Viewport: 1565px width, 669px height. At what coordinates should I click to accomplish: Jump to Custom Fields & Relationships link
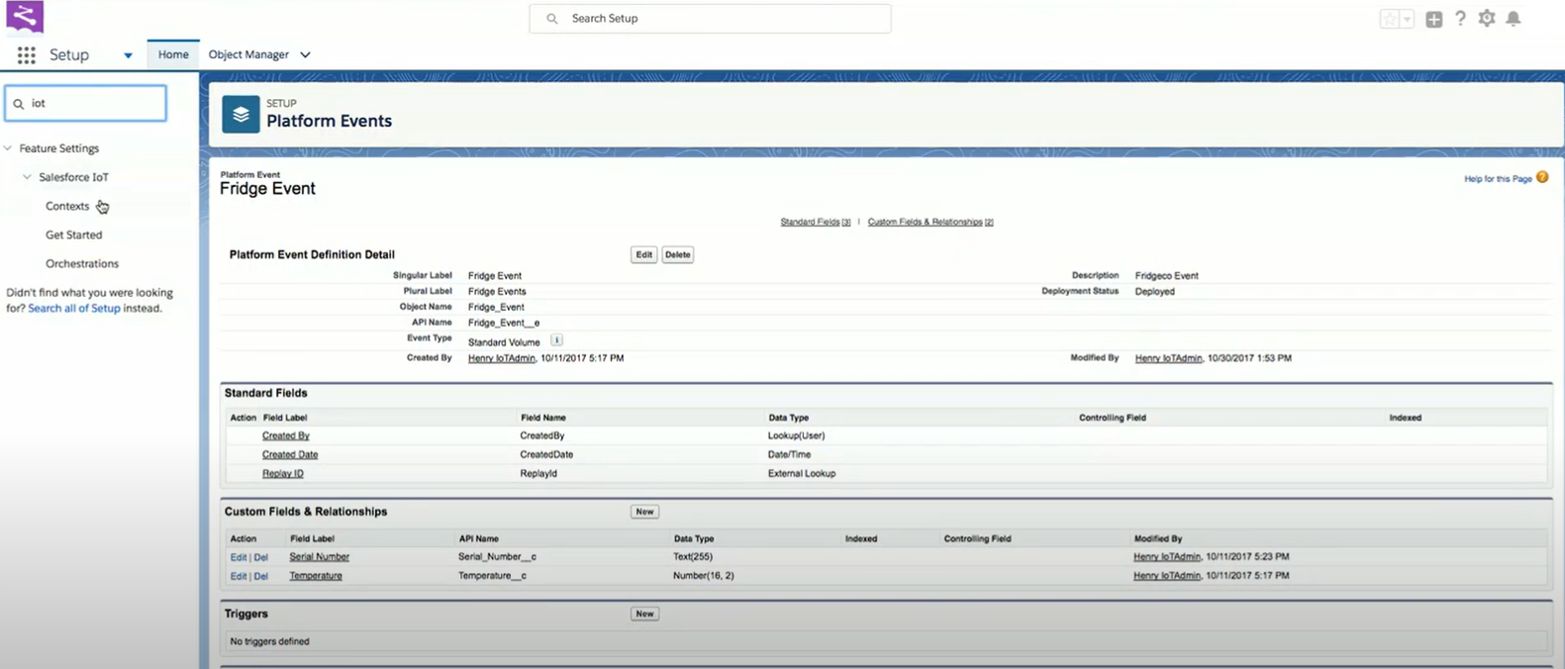point(930,222)
